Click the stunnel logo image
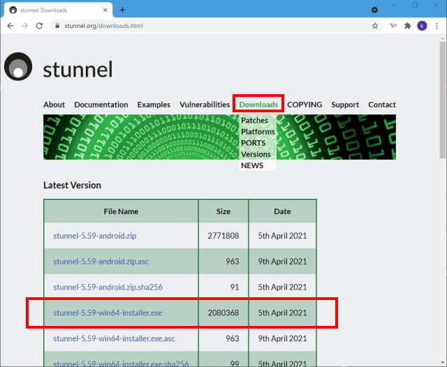The width and height of the screenshot is (447, 367). point(18,68)
